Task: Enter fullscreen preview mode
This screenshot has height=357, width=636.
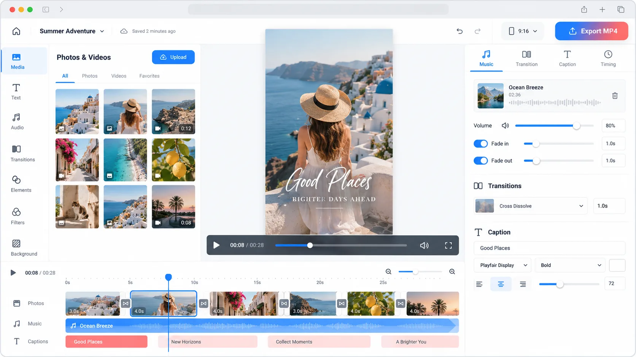Action: click(x=448, y=245)
